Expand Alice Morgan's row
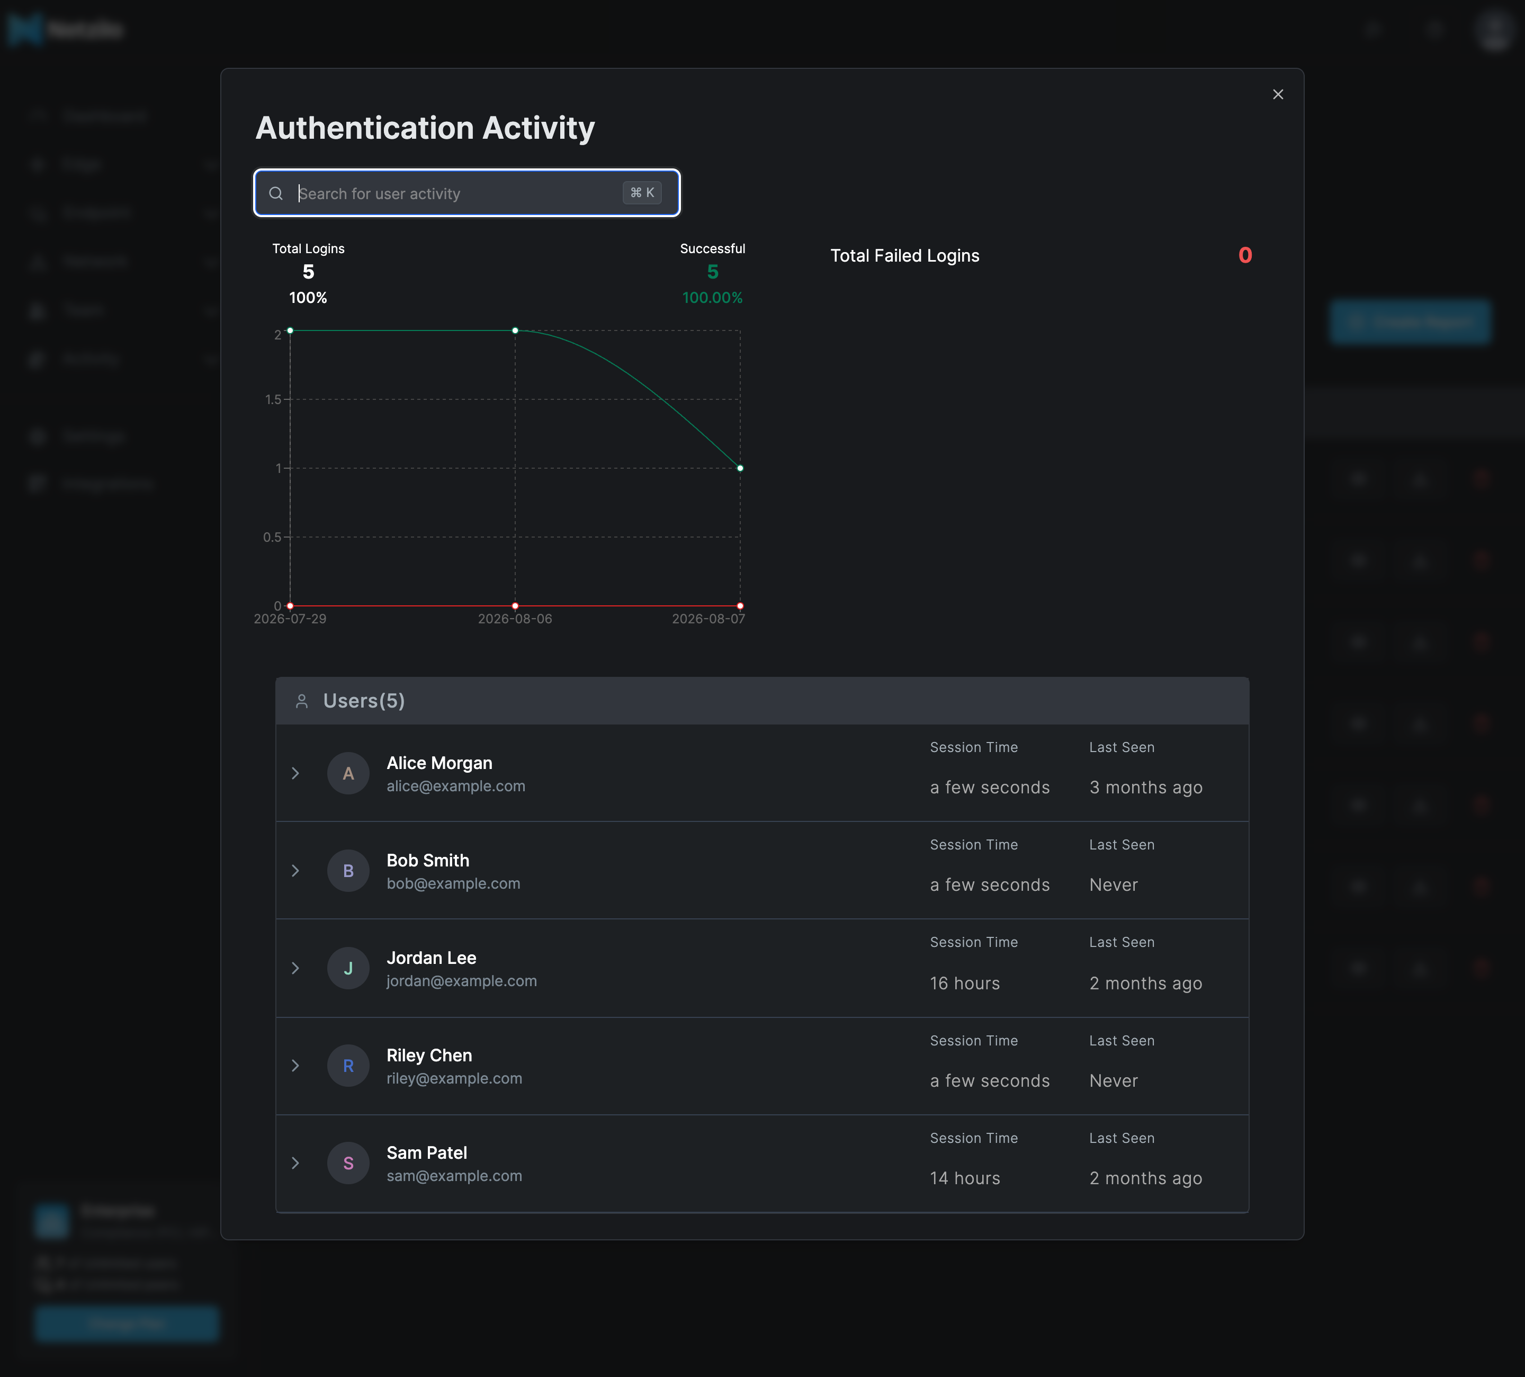Screen dimensions: 1525x1377 296,773
